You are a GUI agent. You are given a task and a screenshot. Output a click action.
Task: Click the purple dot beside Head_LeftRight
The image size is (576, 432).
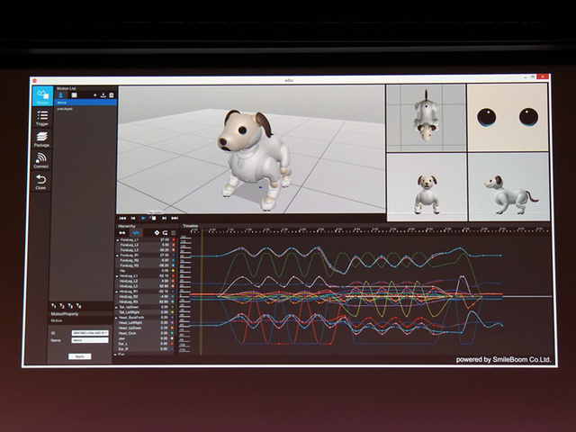[173, 322]
